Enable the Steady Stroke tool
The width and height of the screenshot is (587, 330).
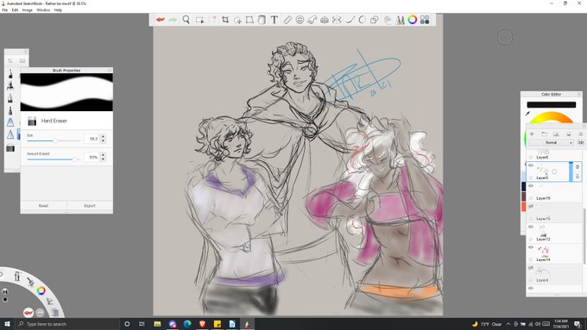point(350,20)
